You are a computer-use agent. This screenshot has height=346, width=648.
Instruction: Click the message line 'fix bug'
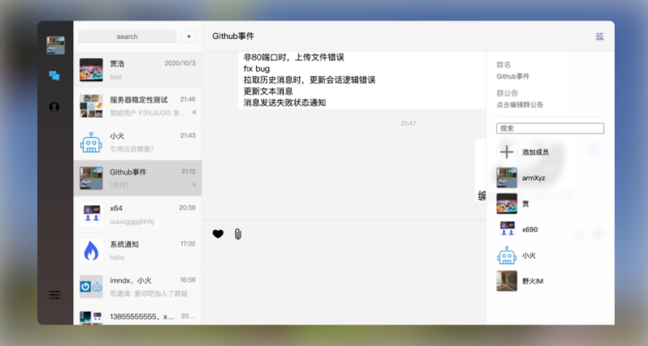257,68
